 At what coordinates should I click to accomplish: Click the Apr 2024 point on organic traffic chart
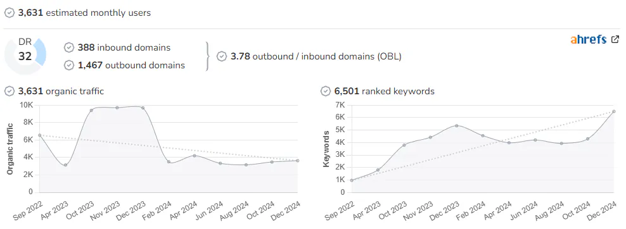tap(195, 156)
